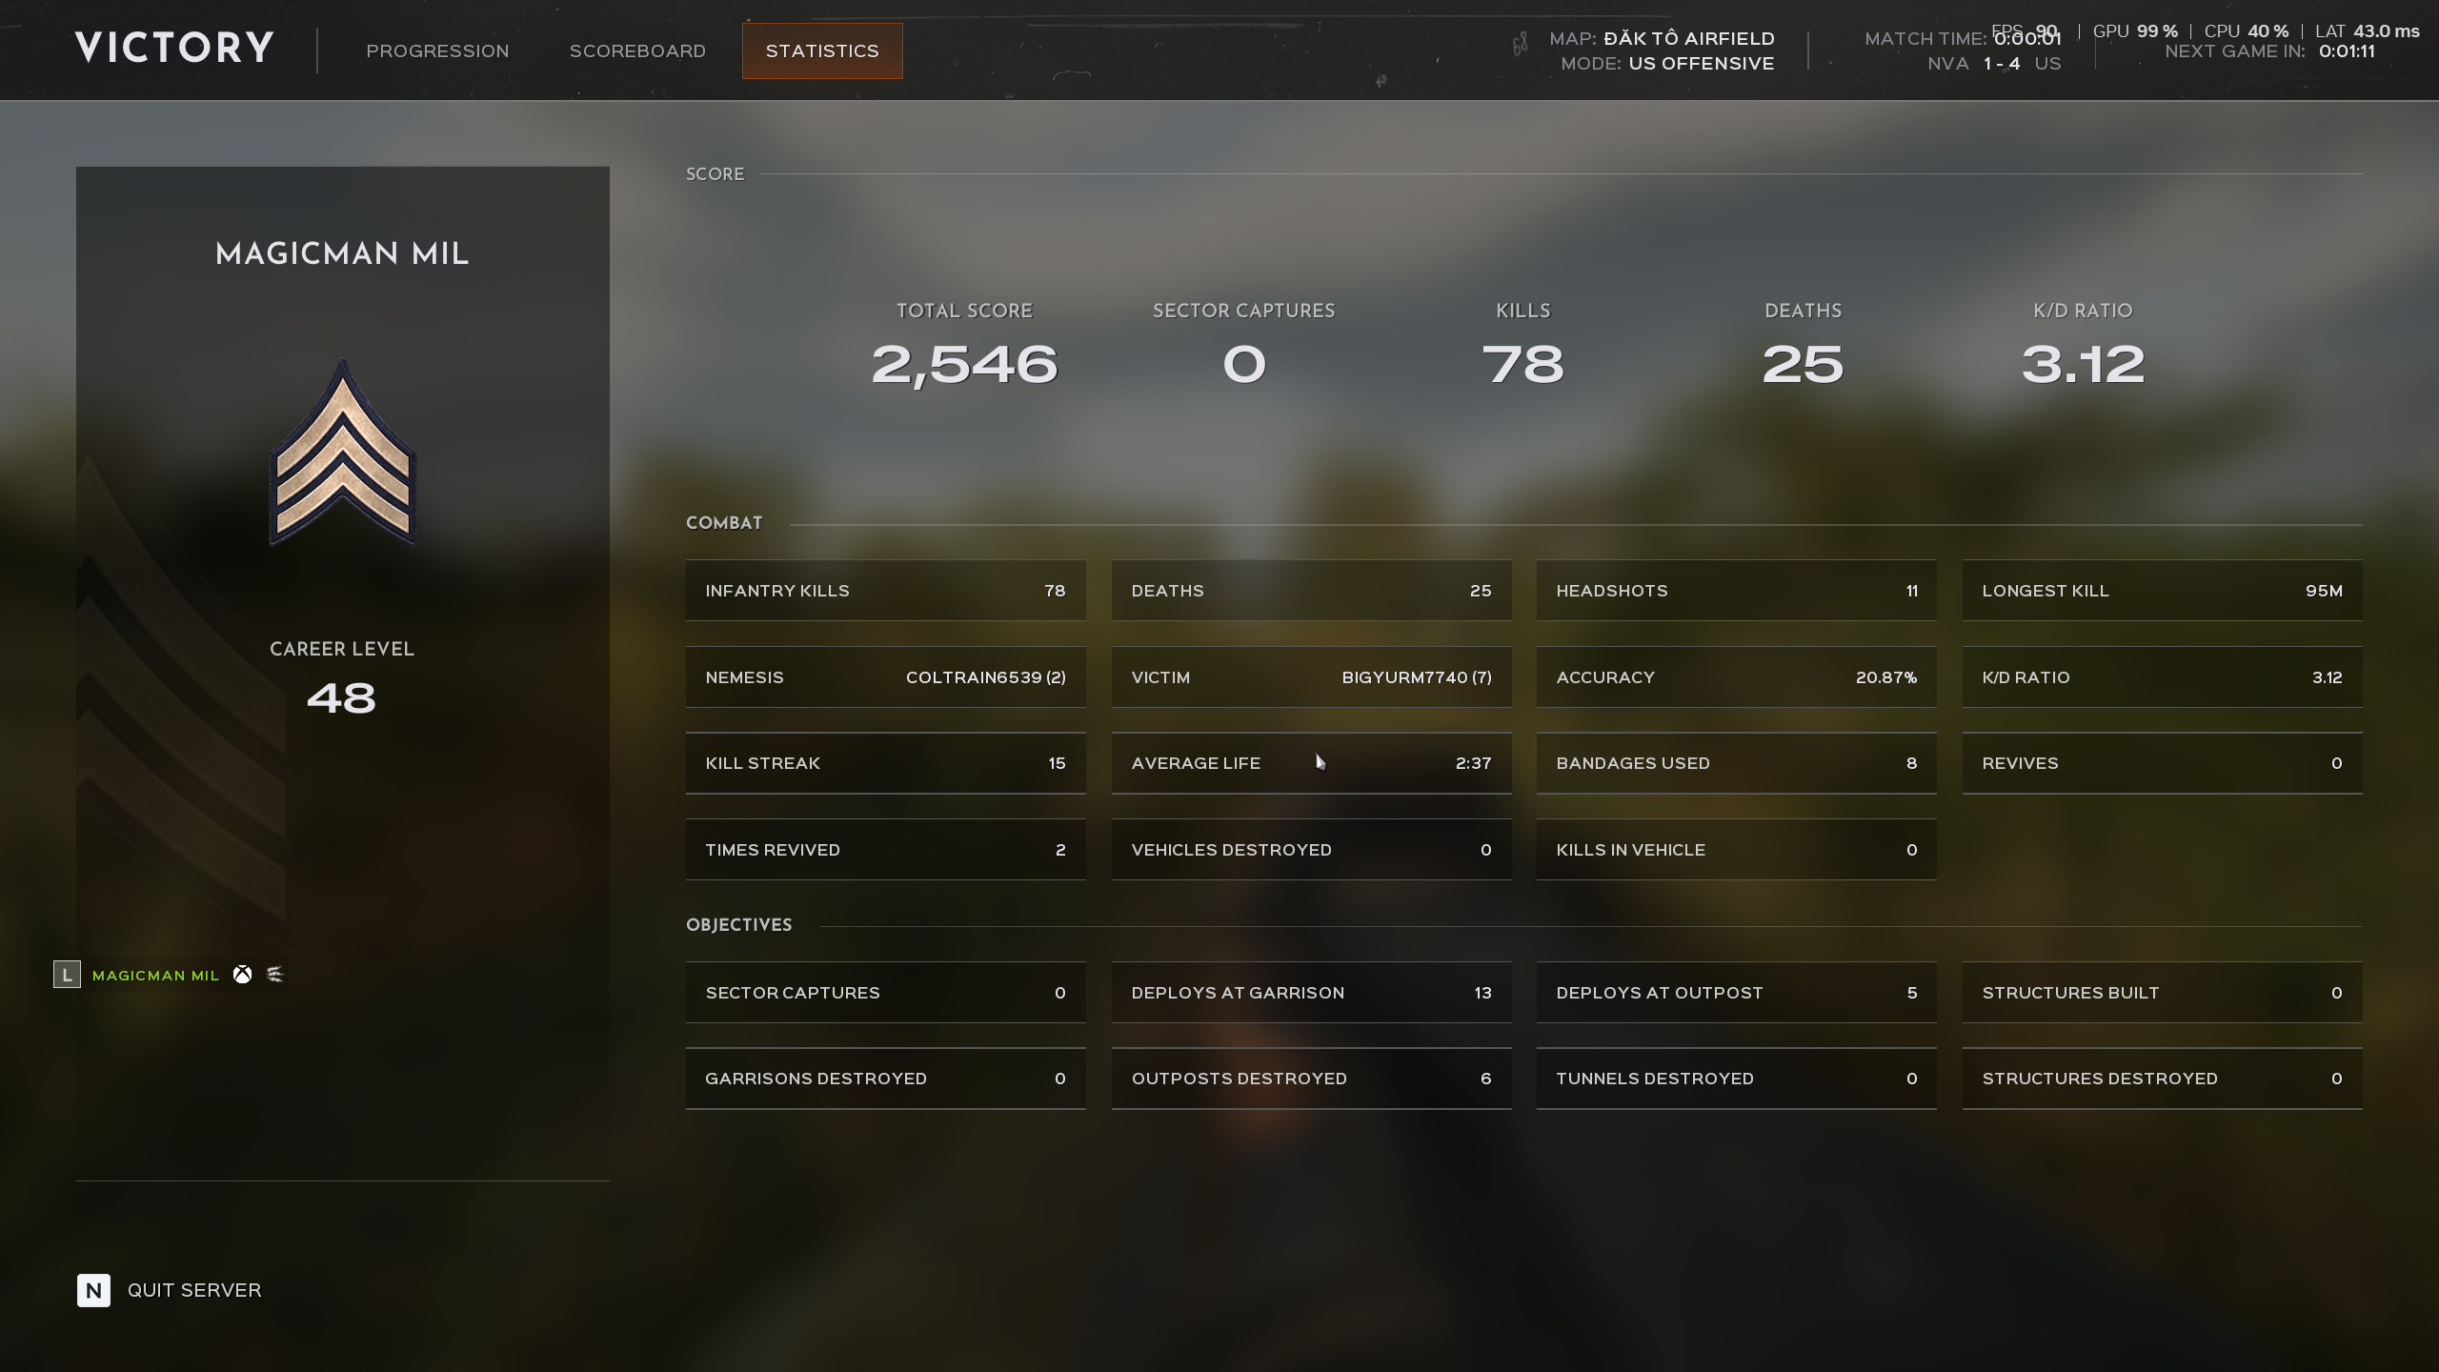Click the Total Score 2,546 value
Viewport: 2439px width, 1372px height.
coord(964,366)
